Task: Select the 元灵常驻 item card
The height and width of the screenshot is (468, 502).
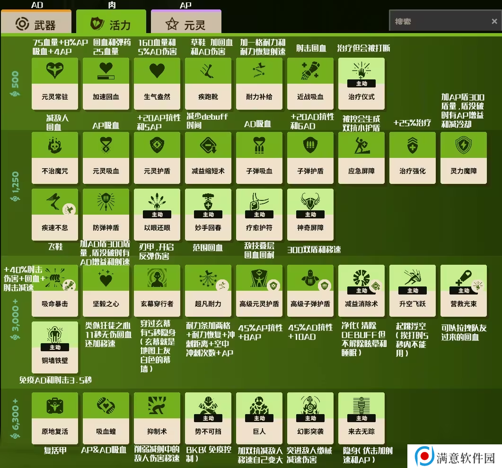Action: point(55,84)
